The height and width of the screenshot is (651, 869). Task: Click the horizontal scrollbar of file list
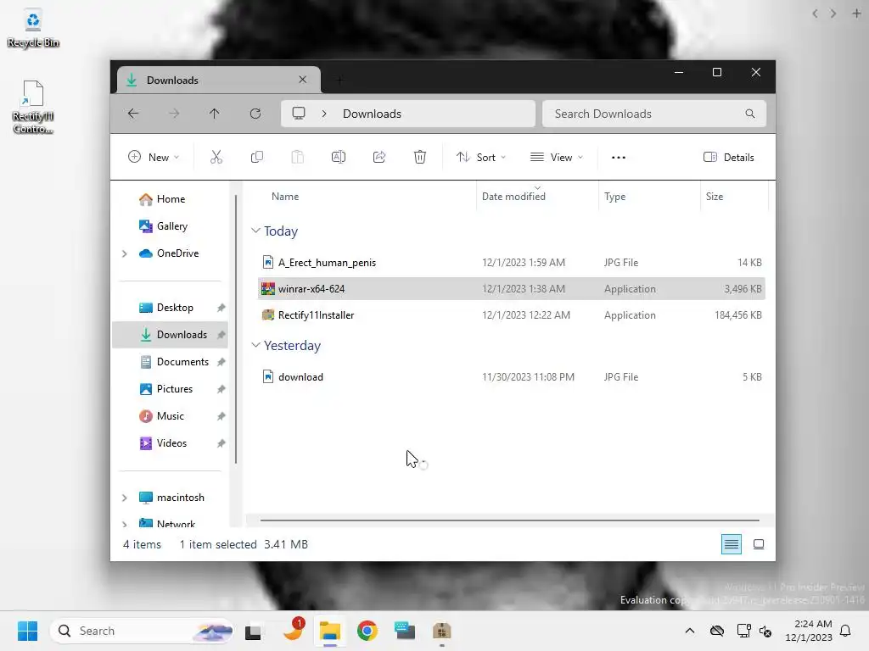[x=509, y=520]
